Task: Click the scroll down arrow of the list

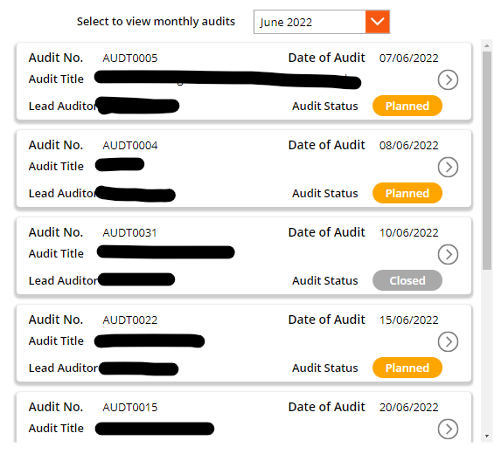Action: click(x=487, y=436)
